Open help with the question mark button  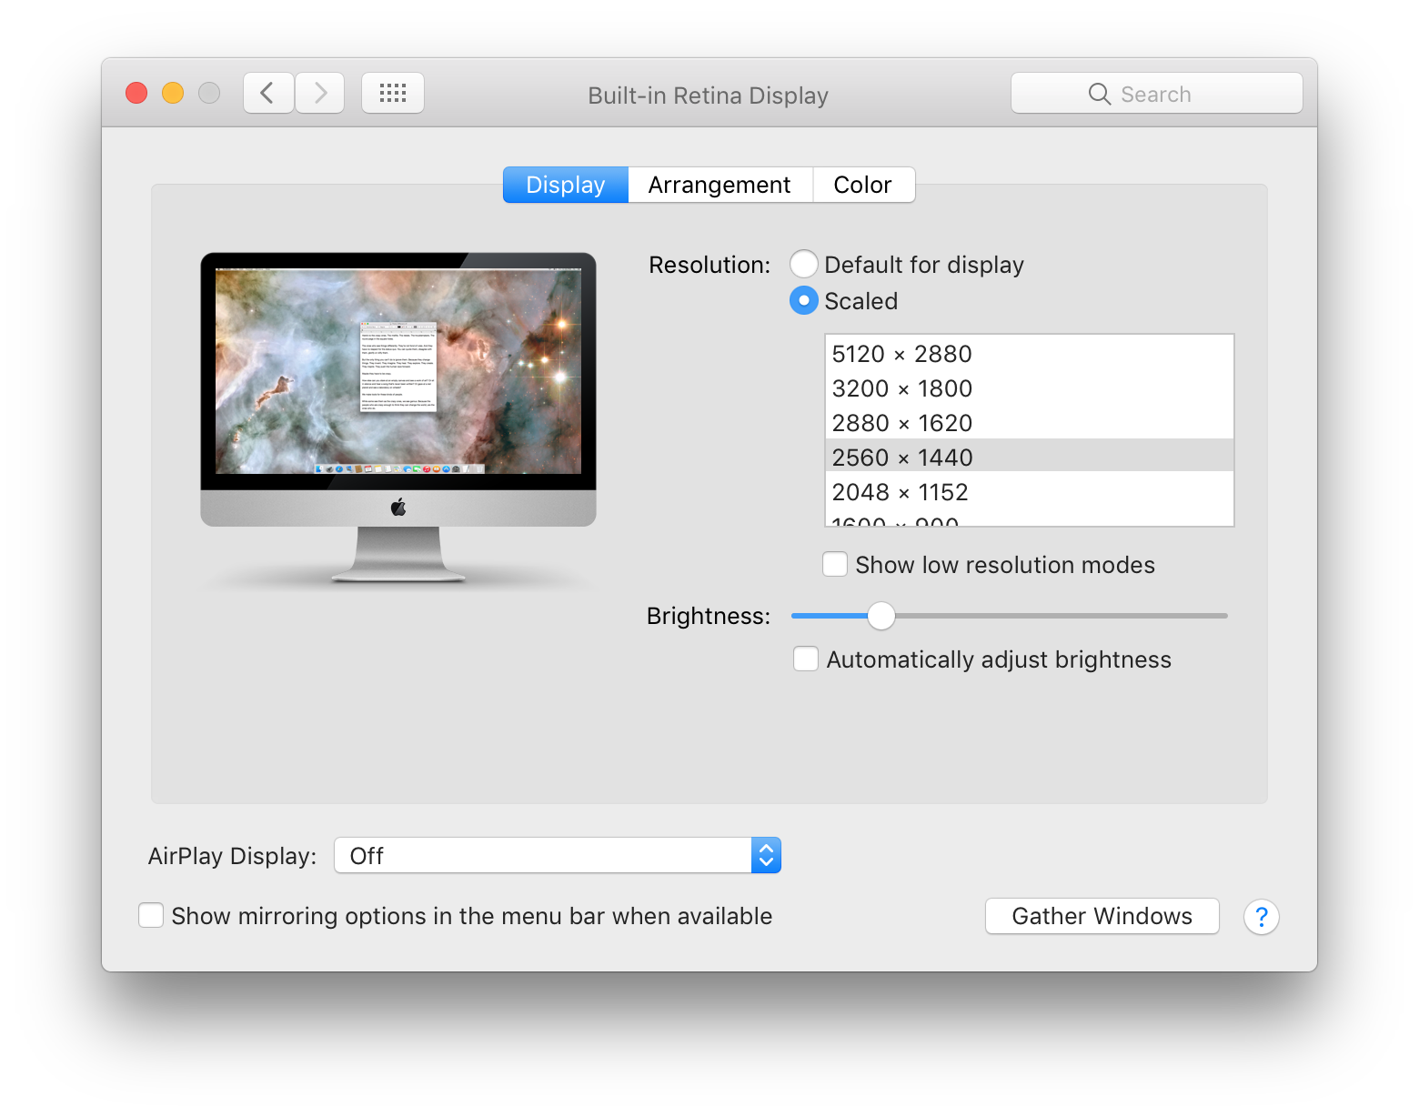pos(1262,917)
